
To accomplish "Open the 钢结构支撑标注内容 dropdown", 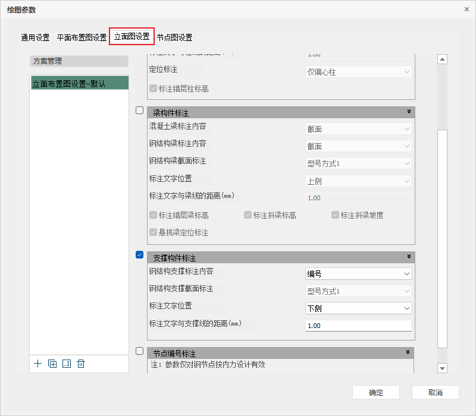I will click(x=358, y=274).
